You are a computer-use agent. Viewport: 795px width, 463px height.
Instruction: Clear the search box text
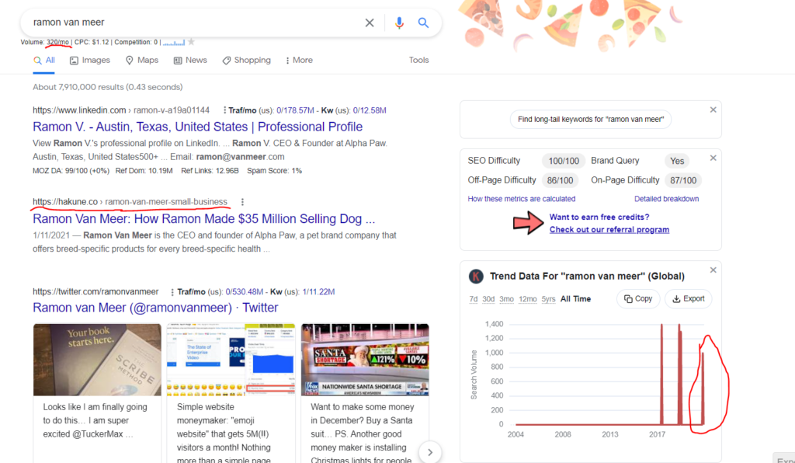pyautogui.click(x=370, y=23)
